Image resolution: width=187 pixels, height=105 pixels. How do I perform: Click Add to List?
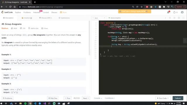(x=33, y=28)
